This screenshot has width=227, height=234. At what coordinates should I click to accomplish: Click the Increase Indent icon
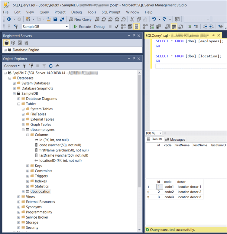click(212, 27)
